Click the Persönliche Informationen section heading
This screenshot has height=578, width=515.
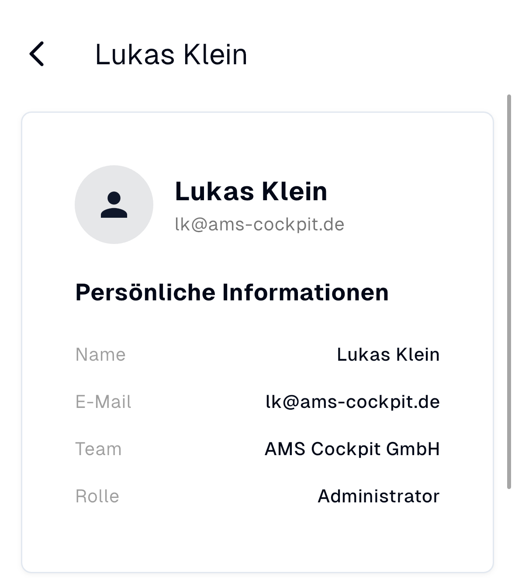pos(232,292)
